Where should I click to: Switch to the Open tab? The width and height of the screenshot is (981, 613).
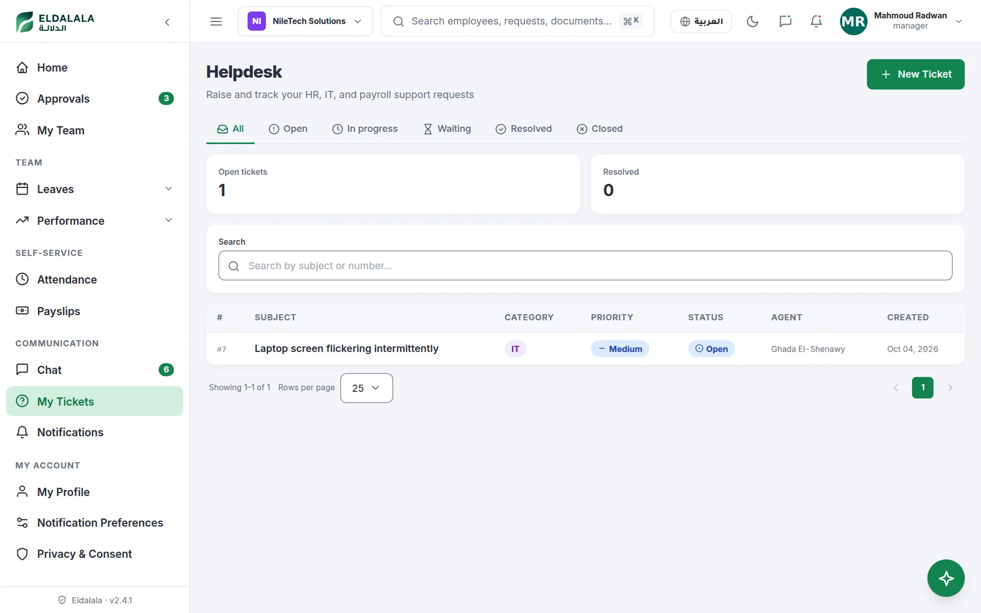288,129
